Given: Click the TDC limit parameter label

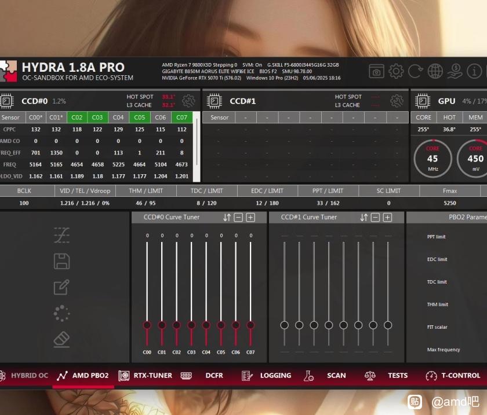Looking at the screenshot, I should tap(437, 282).
